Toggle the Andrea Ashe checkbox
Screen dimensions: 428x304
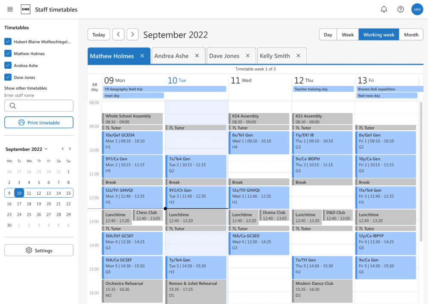[7, 65]
